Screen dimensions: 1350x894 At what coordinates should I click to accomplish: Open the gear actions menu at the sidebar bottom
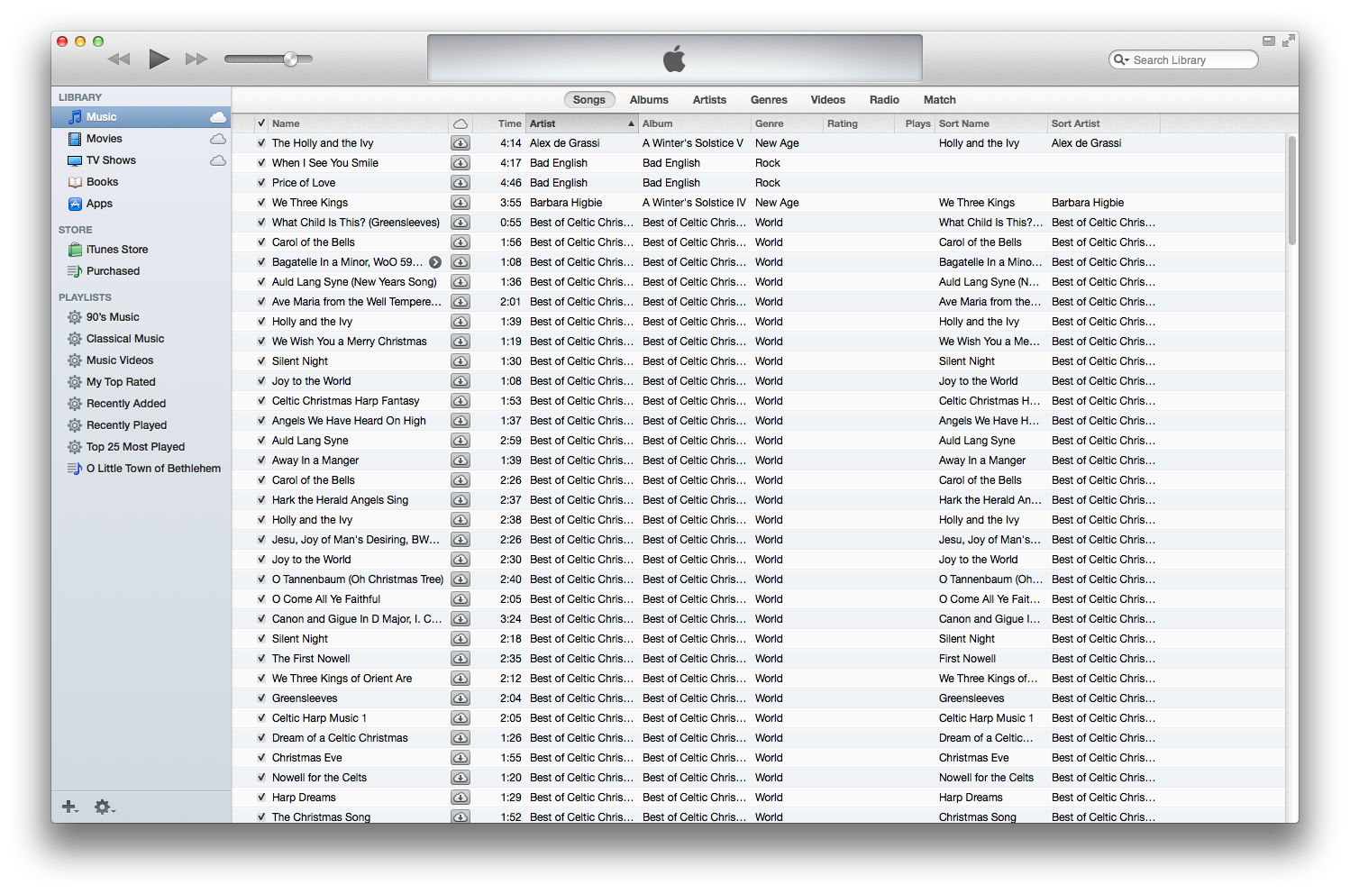(x=105, y=807)
